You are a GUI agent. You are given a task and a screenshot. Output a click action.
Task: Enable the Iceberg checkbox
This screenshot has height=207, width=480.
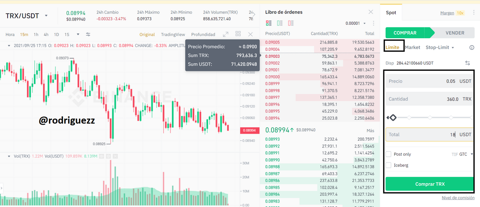[x=388, y=165]
